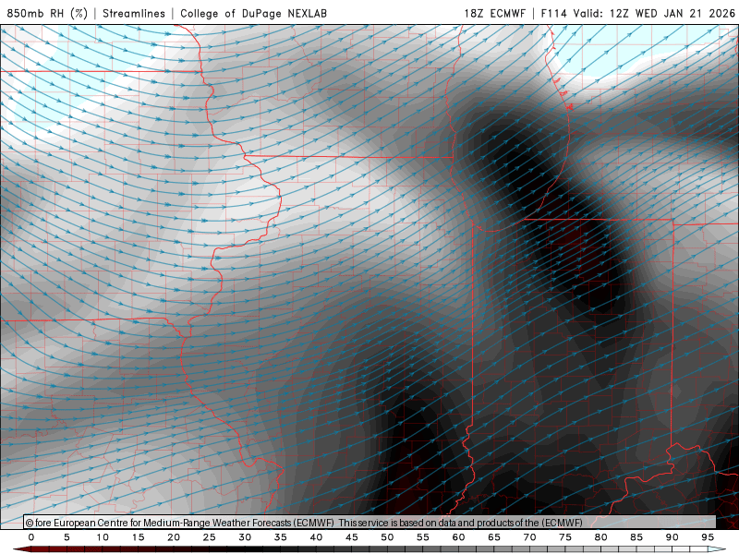Click the "60" value on the color scale
The width and height of the screenshot is (739, 554).
458,537
